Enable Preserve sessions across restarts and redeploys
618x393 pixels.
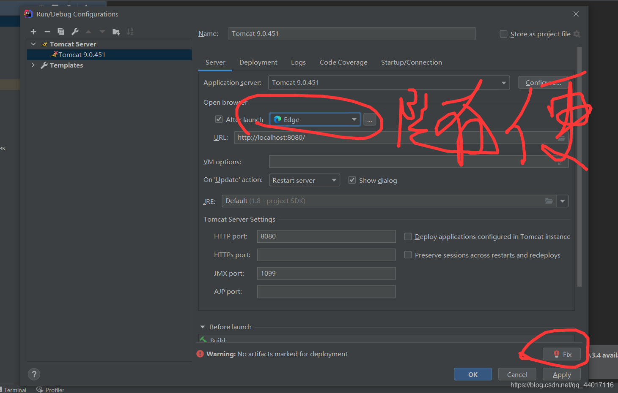click(x=408, y=255)
